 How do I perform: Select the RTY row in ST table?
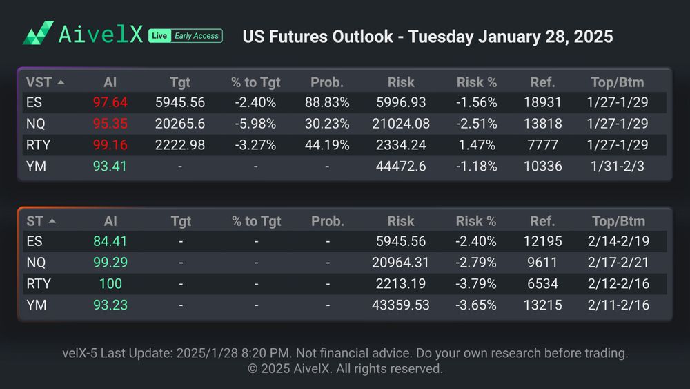37,284
